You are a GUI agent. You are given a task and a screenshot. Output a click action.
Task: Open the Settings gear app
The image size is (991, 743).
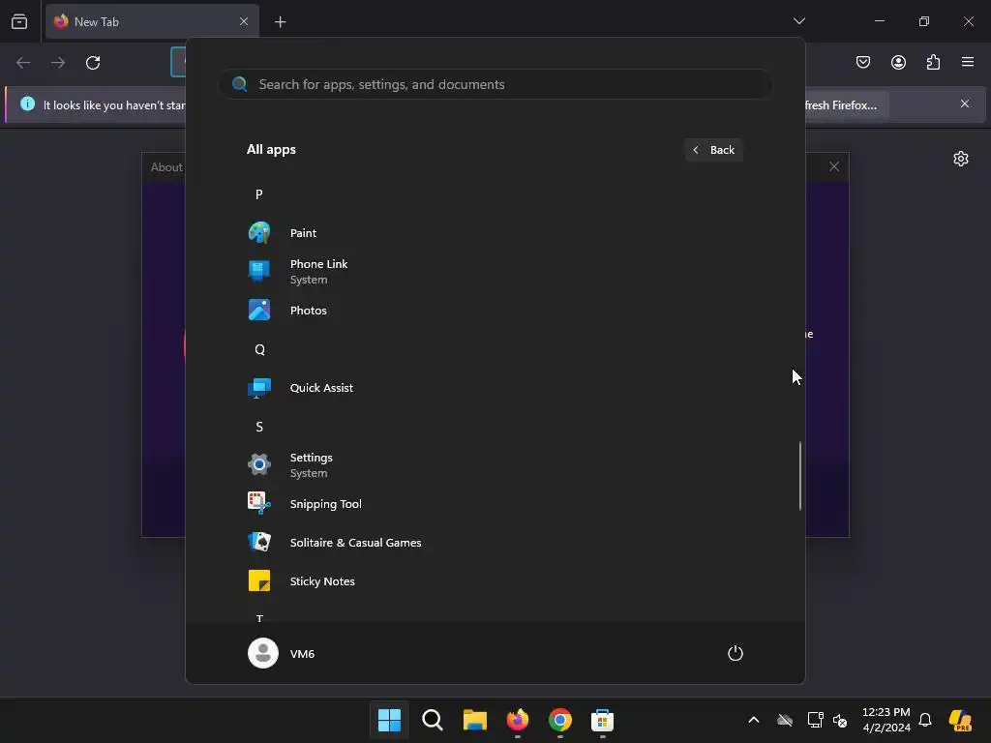[259, 465]
